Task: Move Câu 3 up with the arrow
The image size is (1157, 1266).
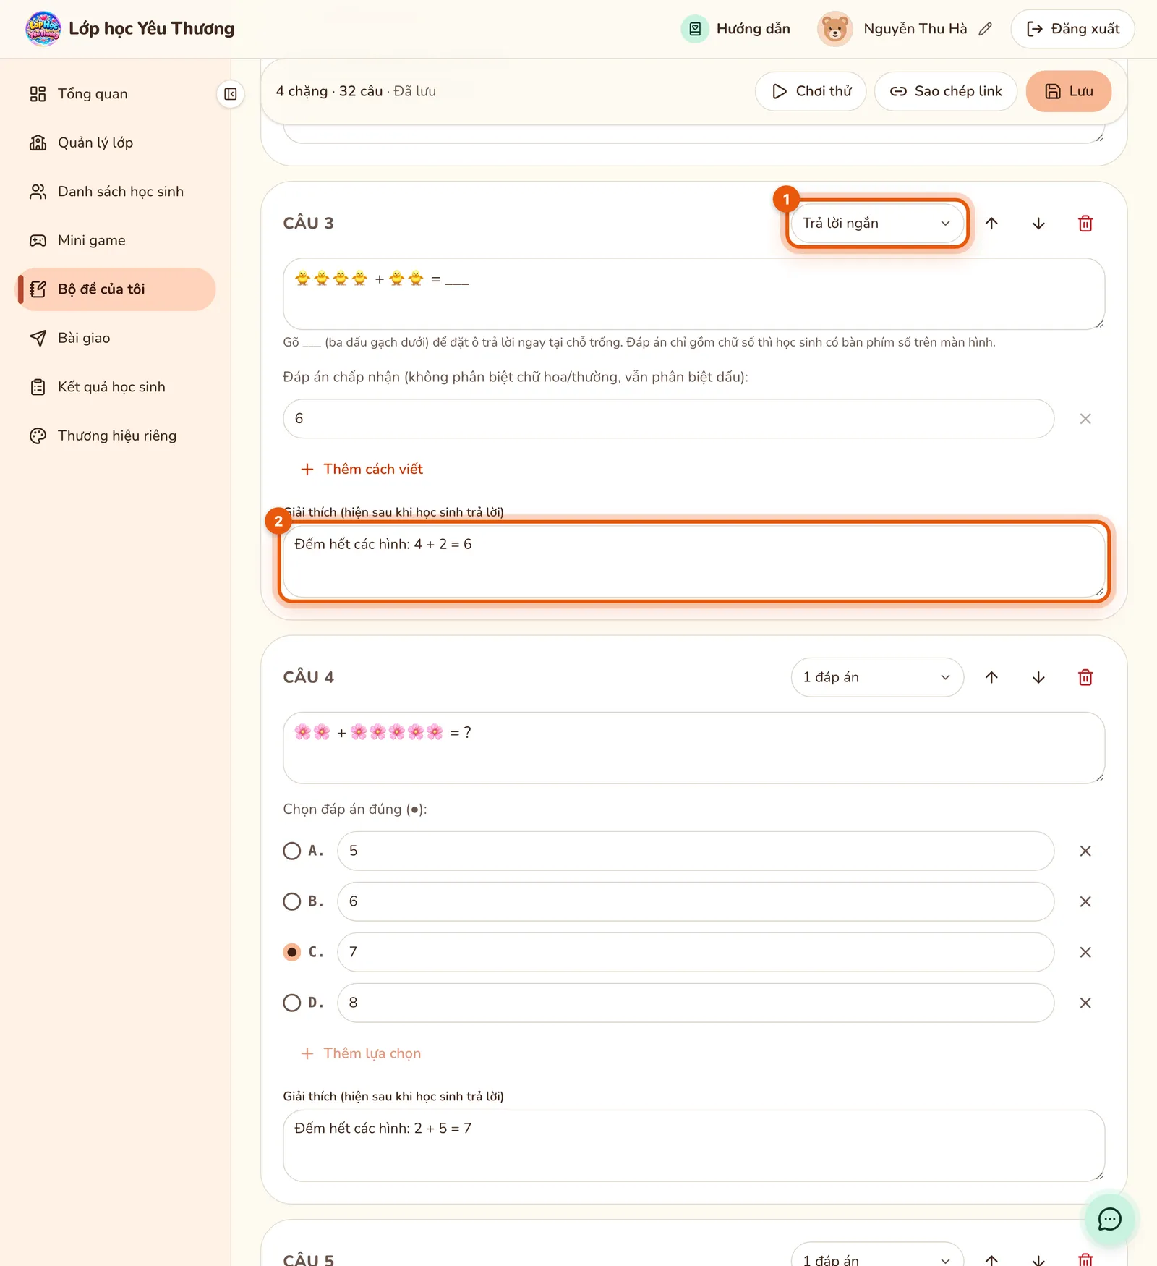Action: click(x=991, y=224)
